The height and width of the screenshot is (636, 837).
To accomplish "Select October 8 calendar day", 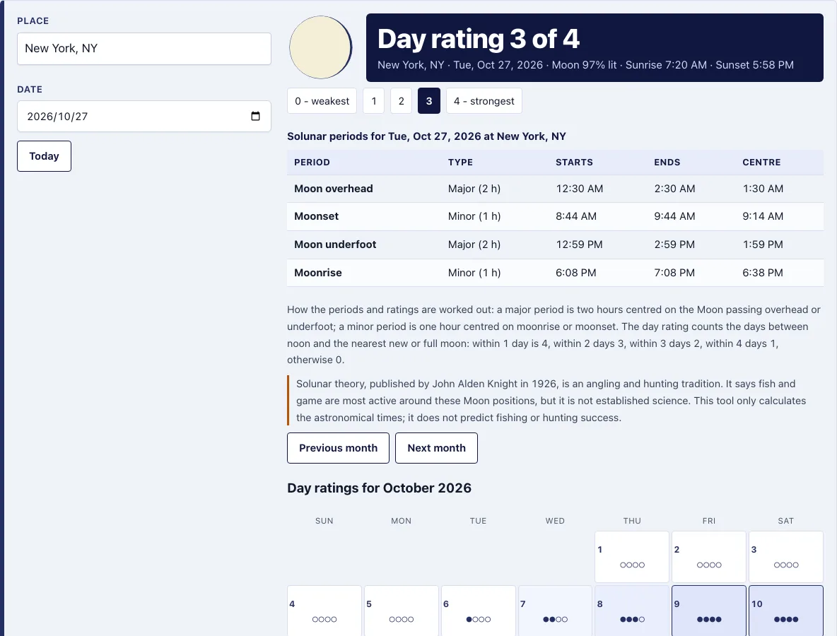I will [632, 611].
